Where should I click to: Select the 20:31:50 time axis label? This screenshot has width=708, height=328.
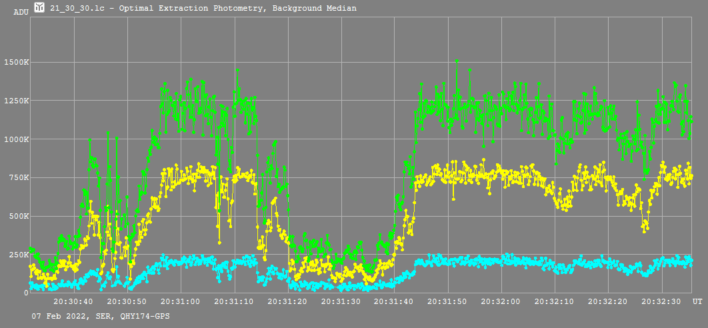pos(448,302)
